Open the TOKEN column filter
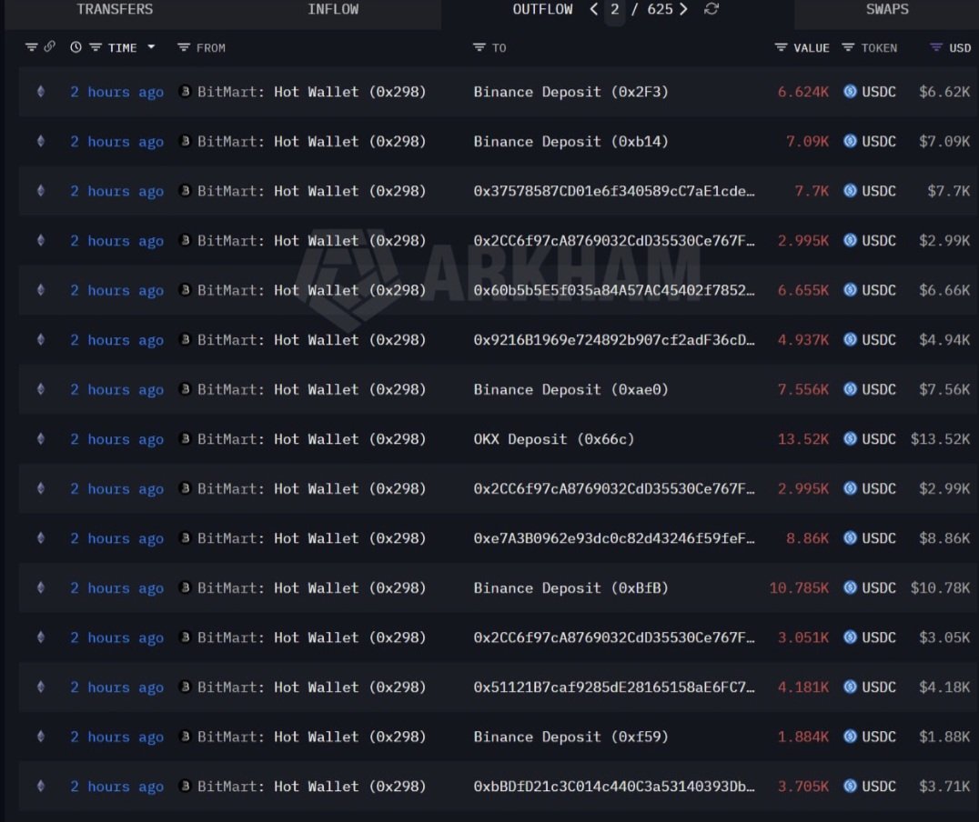 848,47
